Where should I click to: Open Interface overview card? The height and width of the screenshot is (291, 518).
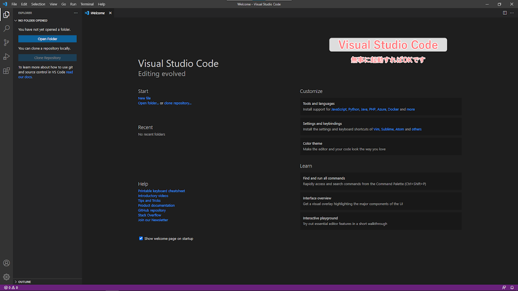point(381,201)
